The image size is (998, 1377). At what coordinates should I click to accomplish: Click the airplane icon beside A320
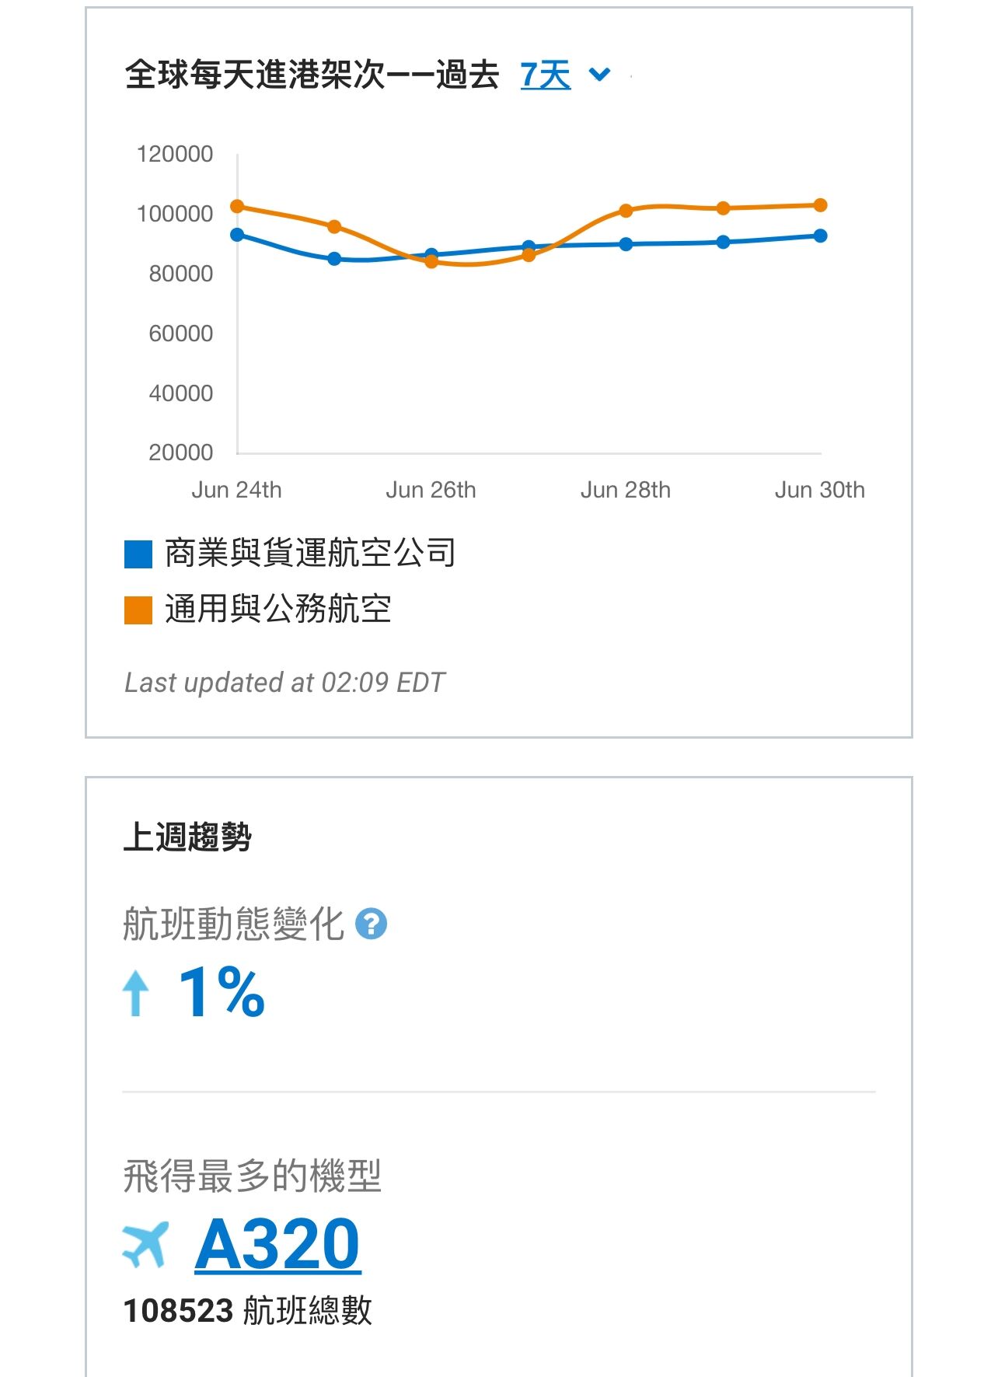click(x=145, y=1244)
